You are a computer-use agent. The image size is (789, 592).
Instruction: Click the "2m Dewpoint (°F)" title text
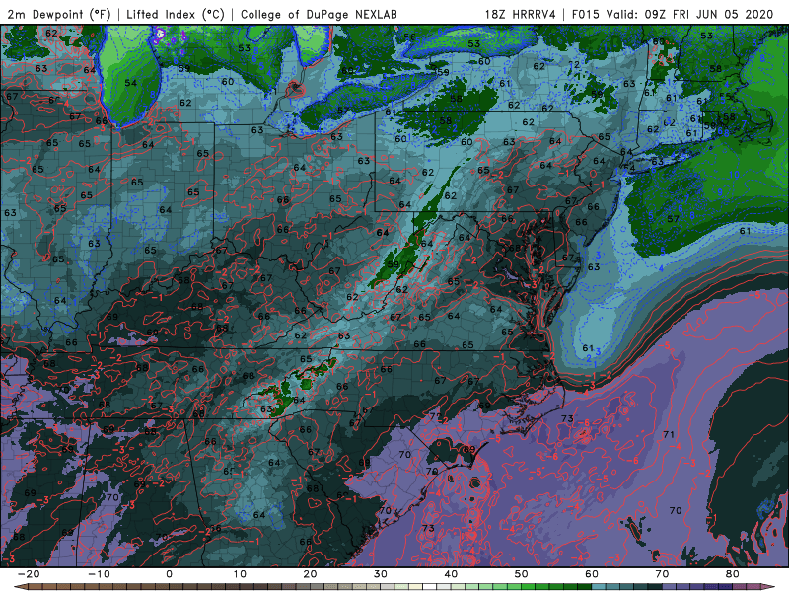(x=58, y=14)
